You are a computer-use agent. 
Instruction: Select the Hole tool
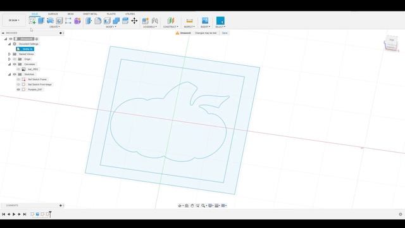[x=59, y=21]
